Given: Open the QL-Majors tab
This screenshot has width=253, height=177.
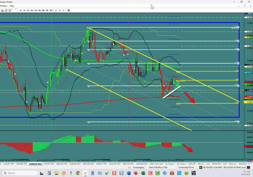Looking at the screenshot, I should [170, 164].
